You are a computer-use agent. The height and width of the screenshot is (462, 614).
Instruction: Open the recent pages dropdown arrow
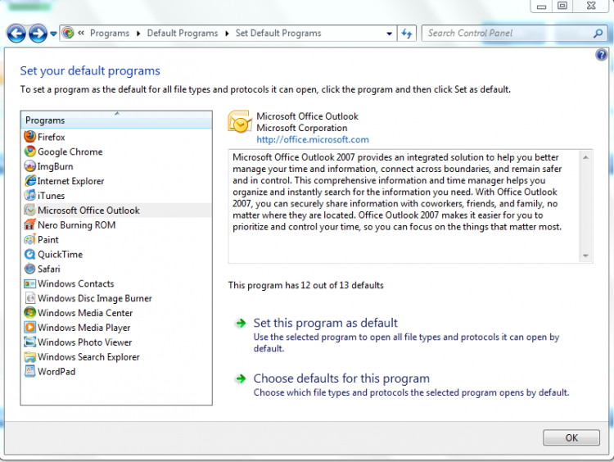point(53,34)
